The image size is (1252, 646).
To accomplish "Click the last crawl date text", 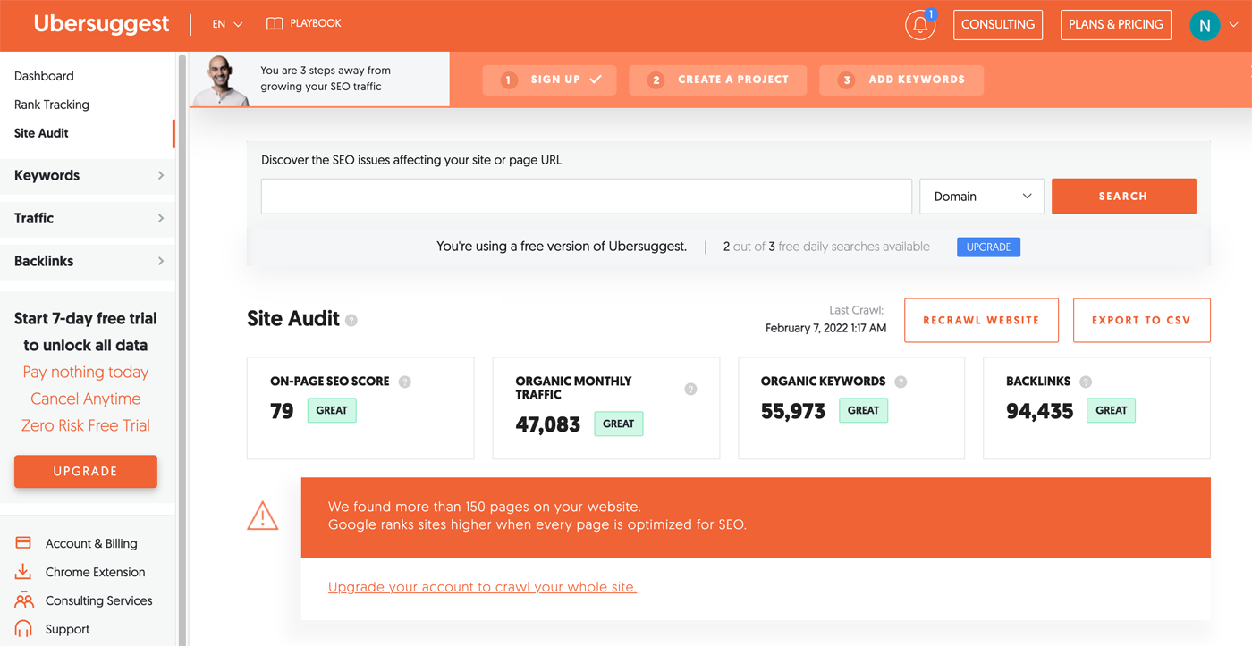I will click(825, 328).
